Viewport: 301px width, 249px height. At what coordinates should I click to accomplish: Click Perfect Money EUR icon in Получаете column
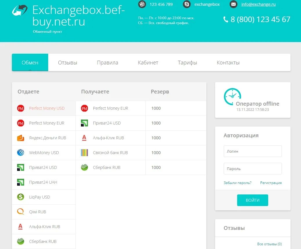click(x=84, y=109)
